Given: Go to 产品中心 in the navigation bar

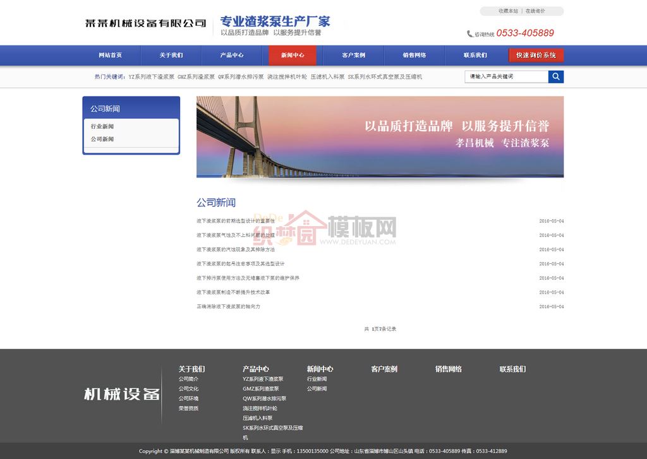Looking at the screenshot, I should [x=232, y=56].
